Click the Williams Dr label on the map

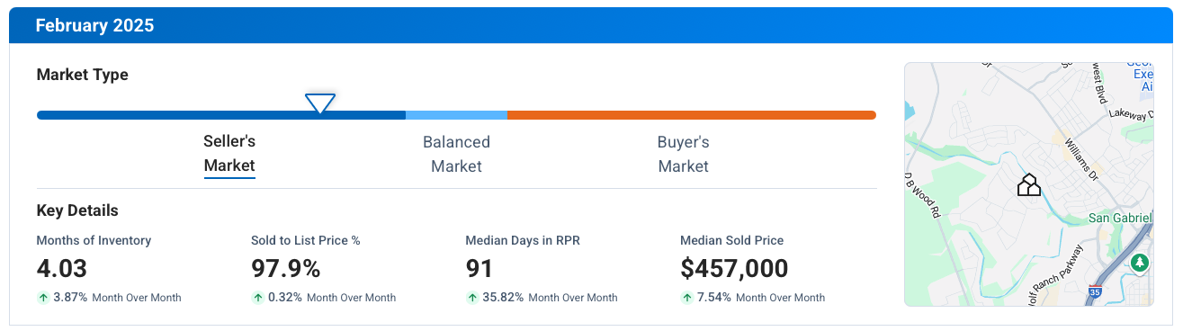tap(1082, 161)
